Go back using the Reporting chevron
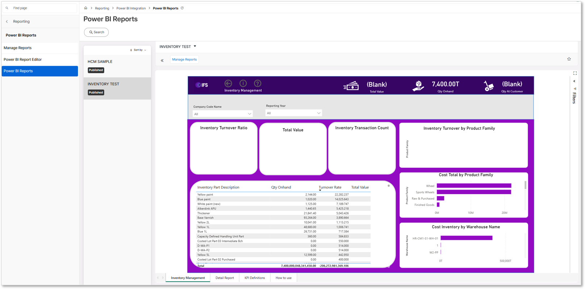Screen dimensions: 585x289 tap(7, 22)
